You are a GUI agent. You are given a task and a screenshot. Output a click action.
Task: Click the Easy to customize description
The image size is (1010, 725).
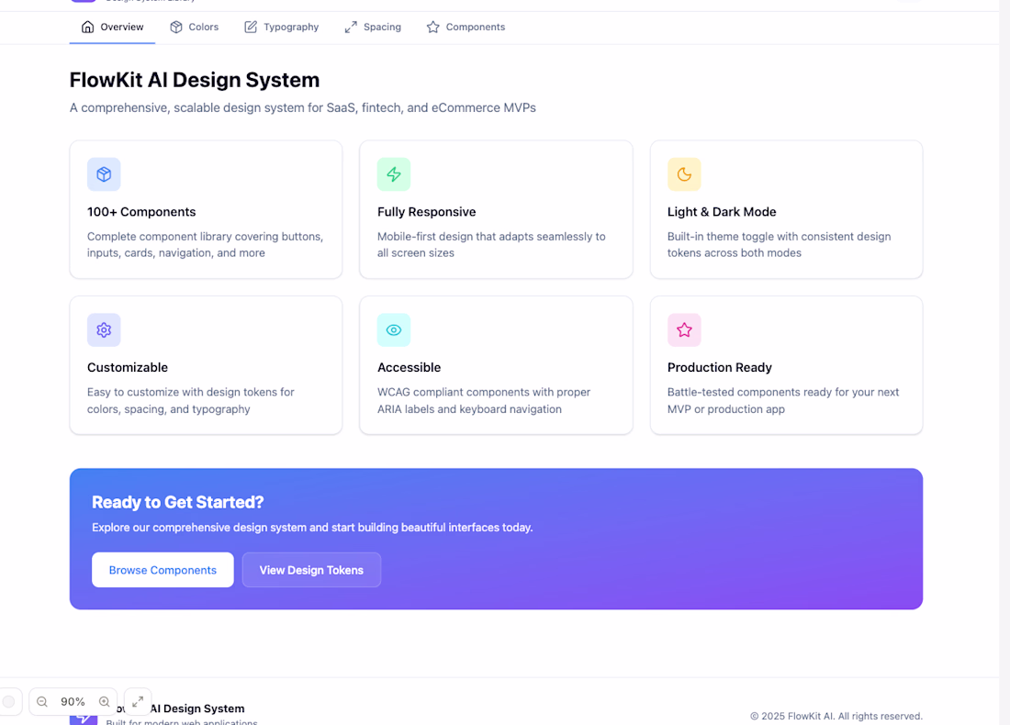tap(191, 400)
